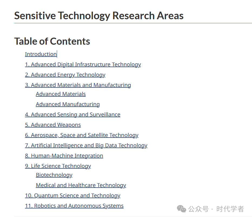Click the Sensitive Technology Research Areas heading
Viewport: 252px width, 219px height.
(x=99, y=16)
